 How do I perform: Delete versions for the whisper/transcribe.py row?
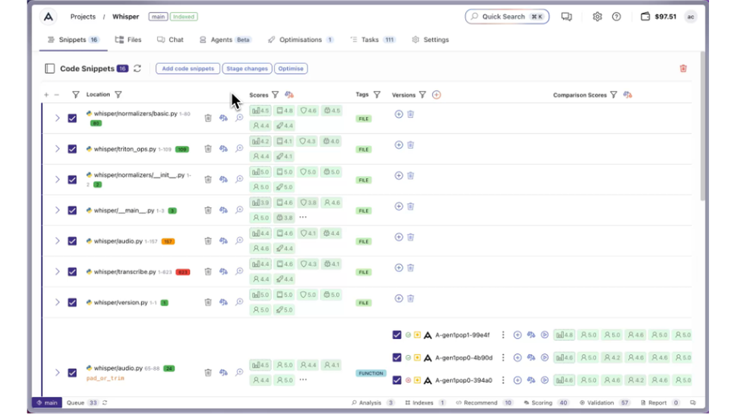411,267
